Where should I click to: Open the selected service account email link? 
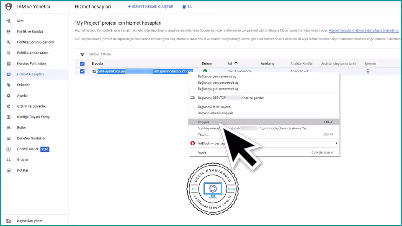(x=145, y=71)
